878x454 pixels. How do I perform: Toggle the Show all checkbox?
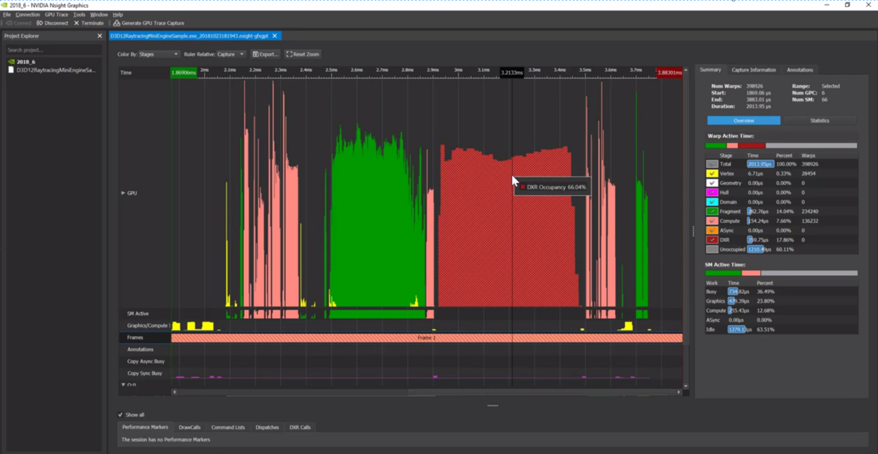120,414
